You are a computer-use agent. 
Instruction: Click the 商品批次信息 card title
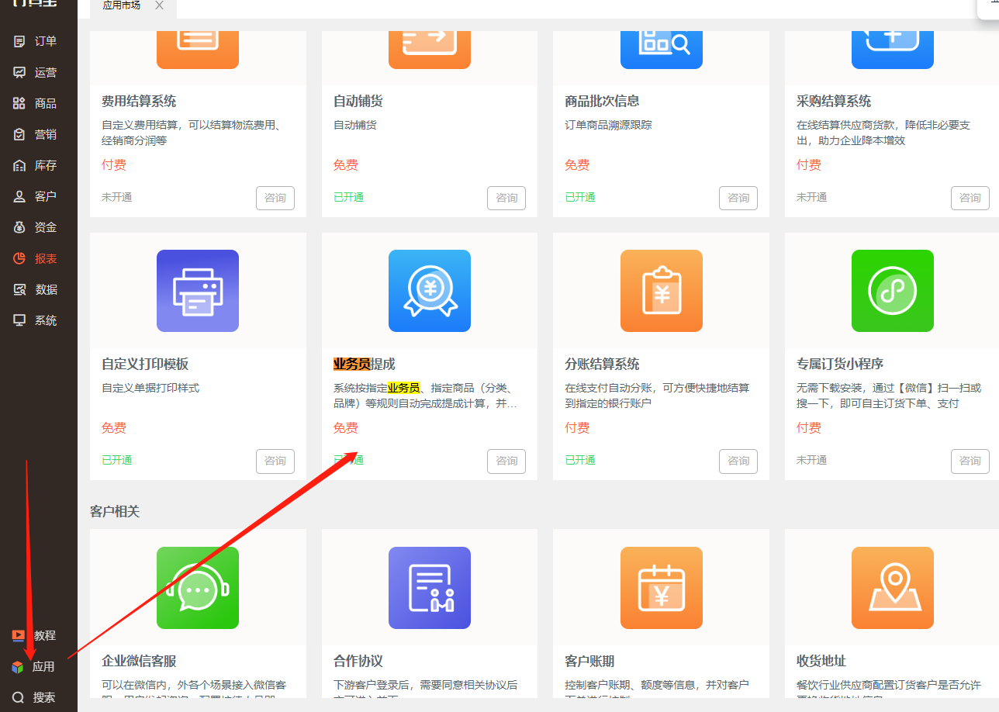click(x=603, y=101)
